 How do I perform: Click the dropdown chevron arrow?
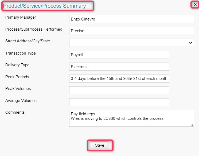[x=191, y=43]
